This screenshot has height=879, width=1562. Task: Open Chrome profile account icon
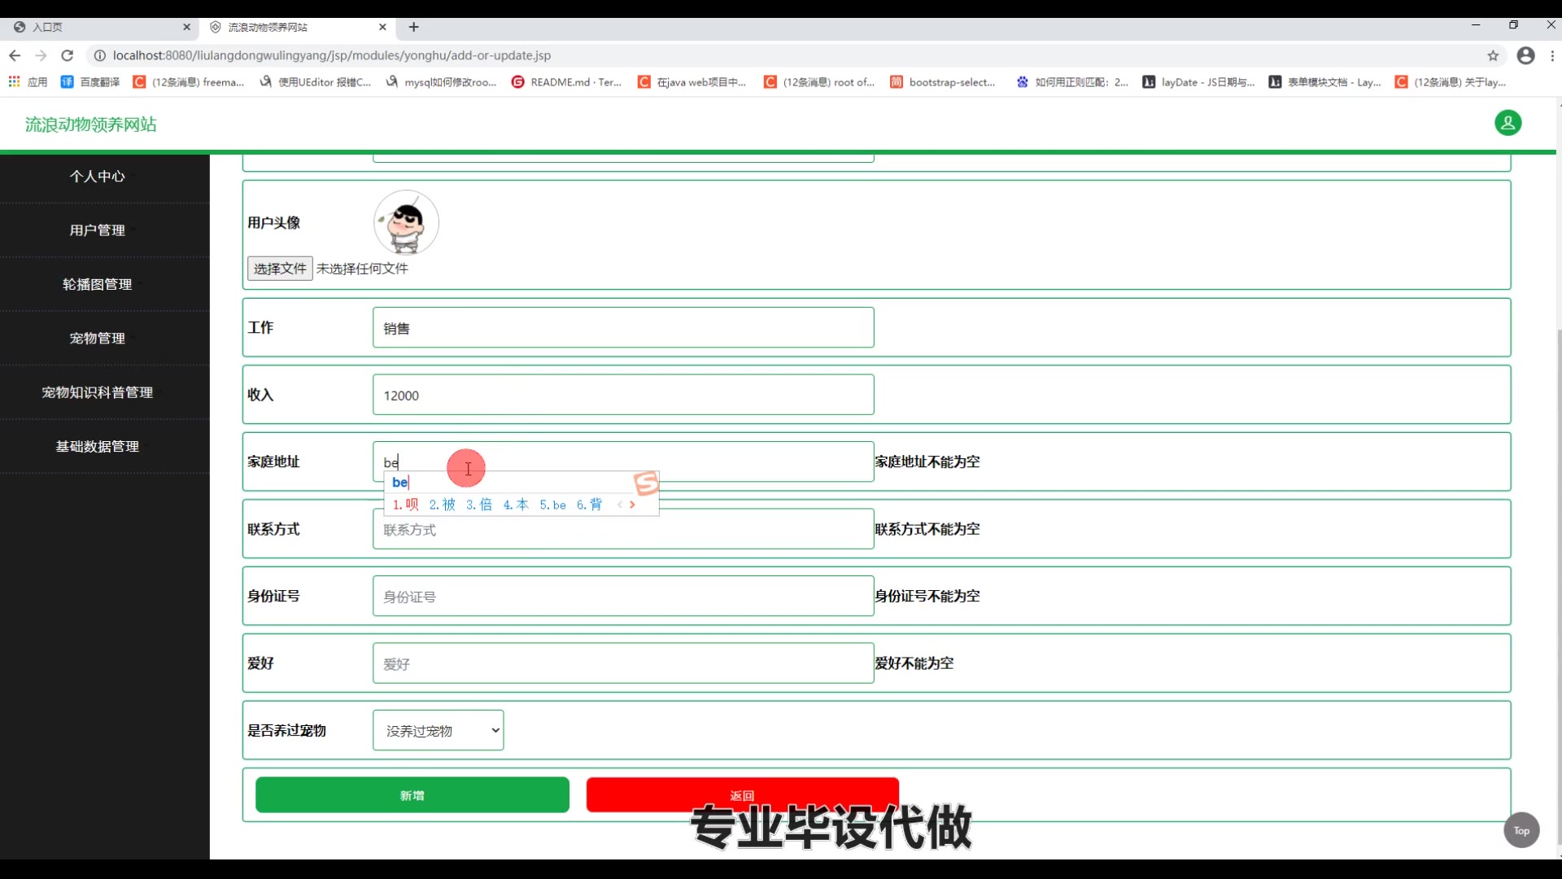coord(1525,55)
